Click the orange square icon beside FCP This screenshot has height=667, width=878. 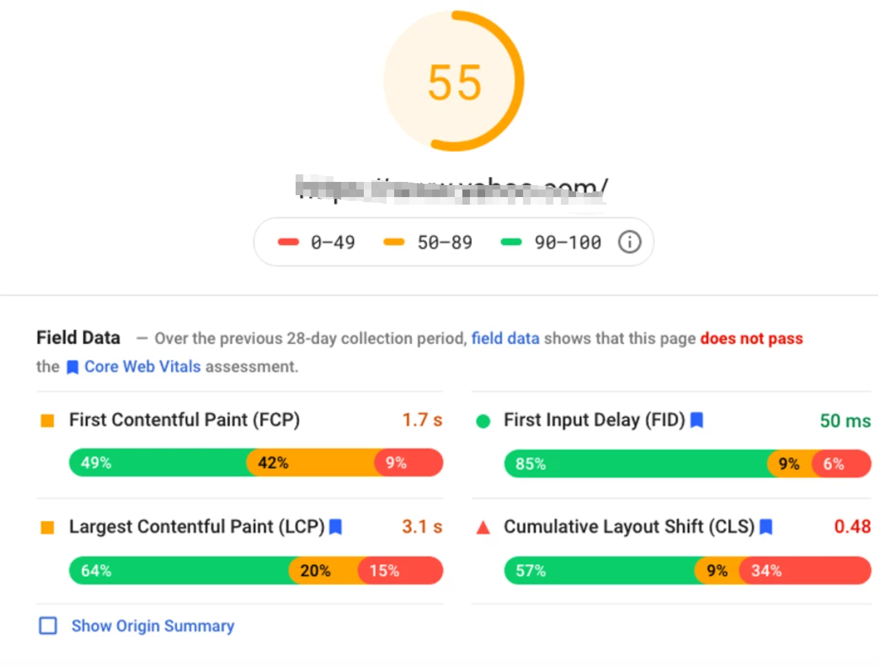[47, 420]
